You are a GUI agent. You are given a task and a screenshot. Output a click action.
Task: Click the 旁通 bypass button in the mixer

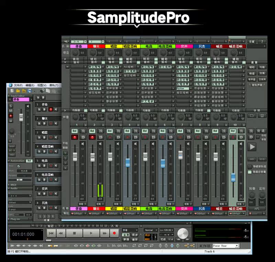[261, 131]
